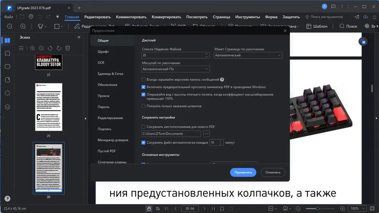Image resolution: width=379 pixels, height=213 pixels.
Task: Expand the quick access toolbar arrow
Action: pyautogui.click(x=57, y=17)
